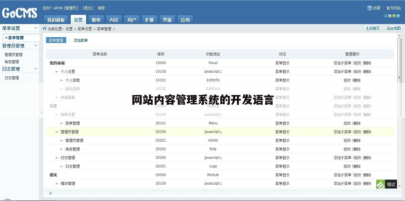Collapse the 管理员管理 sidebar section
Viewport: 405px width, 201px height.
36,45
